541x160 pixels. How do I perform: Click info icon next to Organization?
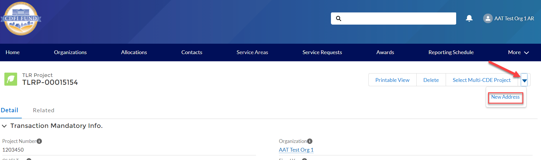pyautogui.click(x=310, y=141)
